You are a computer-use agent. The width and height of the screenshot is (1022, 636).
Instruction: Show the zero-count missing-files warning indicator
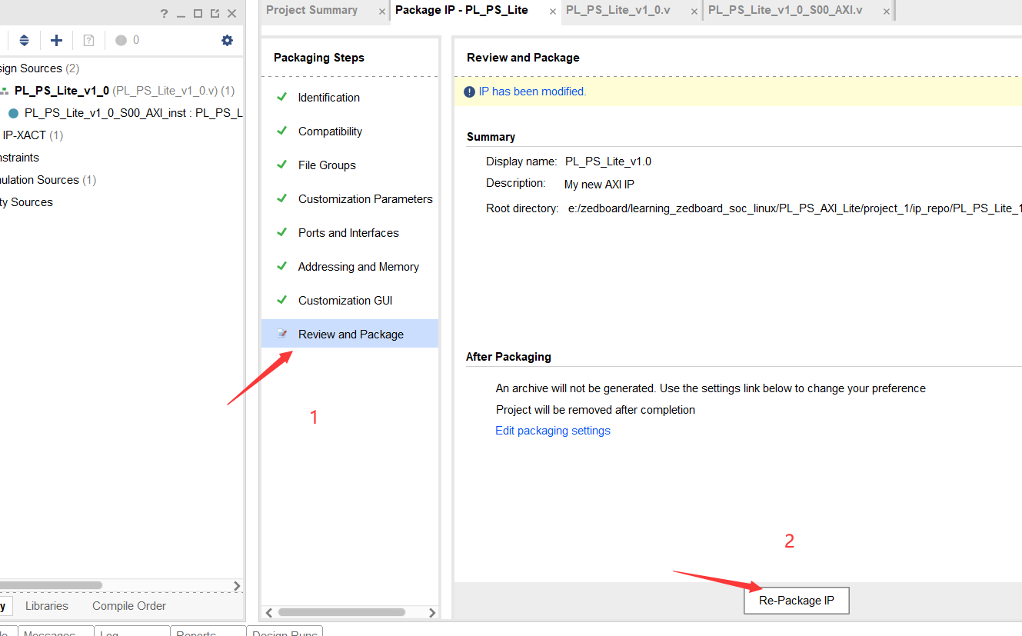pyautogui.click(x=127, y=40)
